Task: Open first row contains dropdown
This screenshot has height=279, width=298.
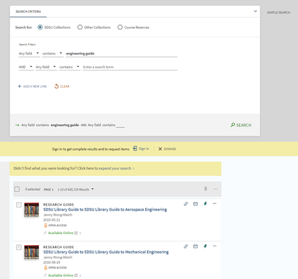Action: (x=52, y=54)
